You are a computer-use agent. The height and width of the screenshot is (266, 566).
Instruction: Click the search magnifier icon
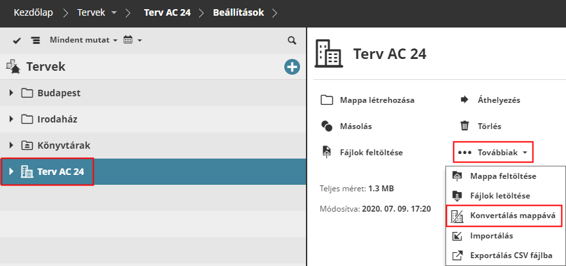[x=292, y=41]
